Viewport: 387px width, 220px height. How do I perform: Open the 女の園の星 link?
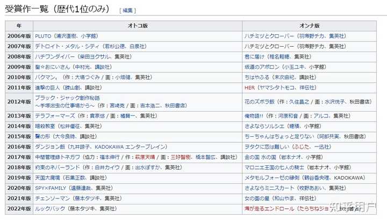click(257, 199)
